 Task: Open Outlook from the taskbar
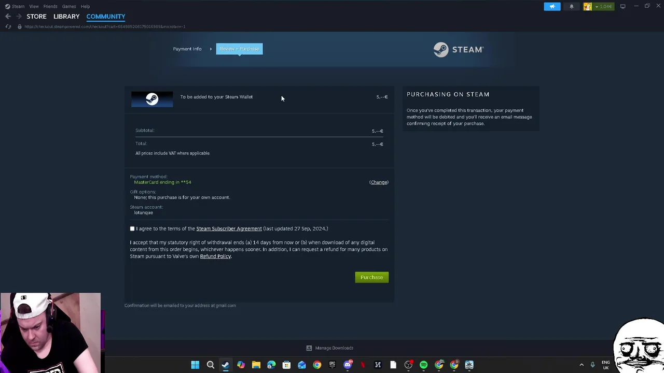click(301, 365)
